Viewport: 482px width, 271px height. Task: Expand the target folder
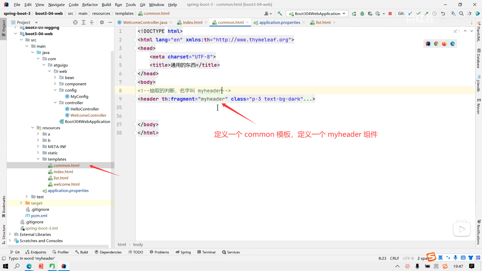pyautogui.click(x=21, y=203)
